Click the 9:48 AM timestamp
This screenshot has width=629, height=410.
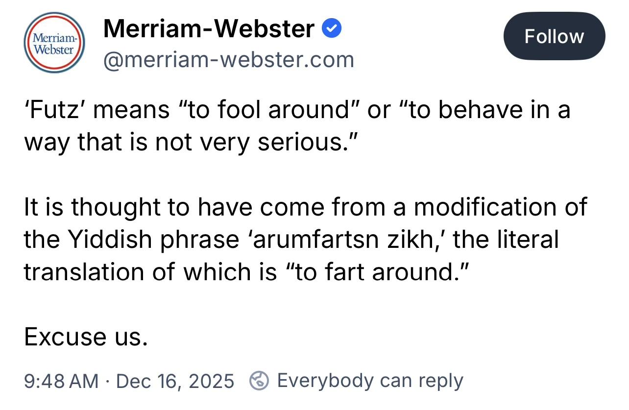click(x=61, y=381)
